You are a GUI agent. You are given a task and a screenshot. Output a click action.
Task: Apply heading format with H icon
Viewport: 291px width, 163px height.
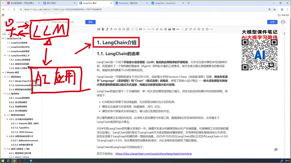click(x=99, y=29)
